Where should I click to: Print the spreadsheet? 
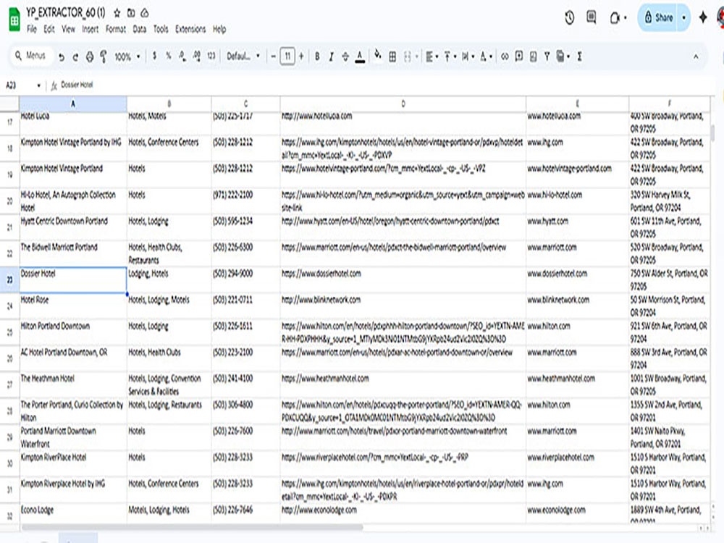90,56
